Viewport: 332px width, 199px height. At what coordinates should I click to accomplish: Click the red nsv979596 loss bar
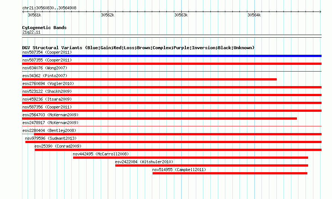point(173,142)
